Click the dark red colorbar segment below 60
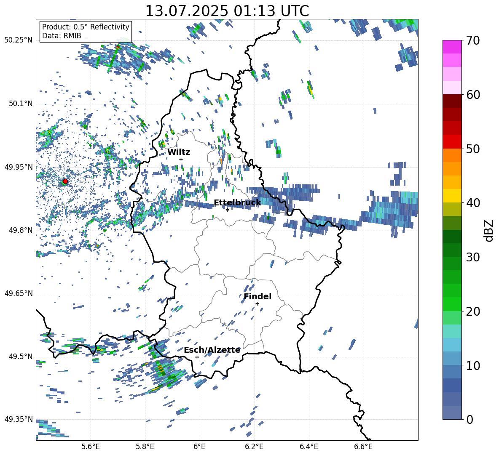The image size is (499, 455). coord(452,101)
